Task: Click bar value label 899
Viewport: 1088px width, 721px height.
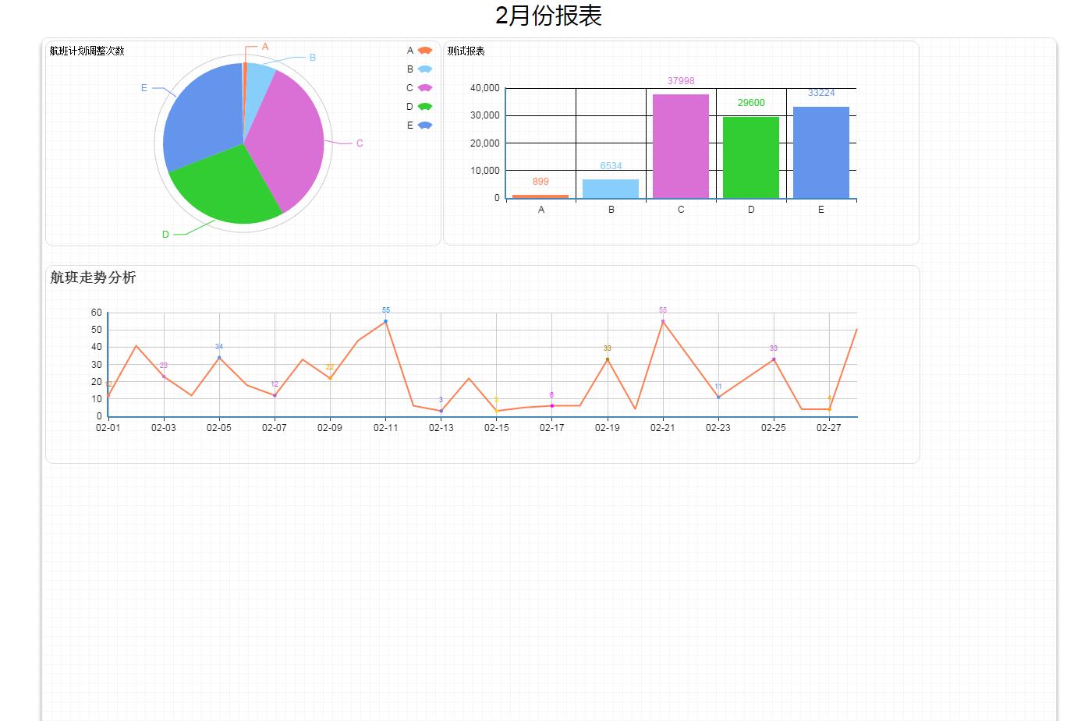Action: click(x=540, y=182)
